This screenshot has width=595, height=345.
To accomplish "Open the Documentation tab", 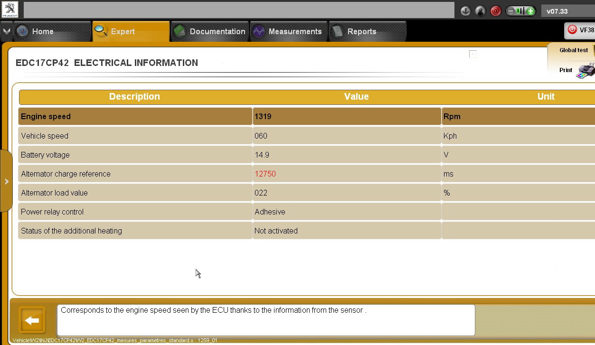I will [210, 31].
